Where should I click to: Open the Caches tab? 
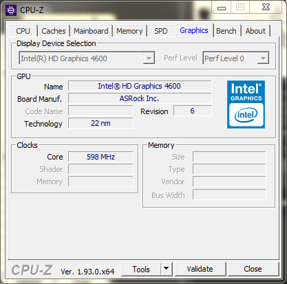click(54, 31)
